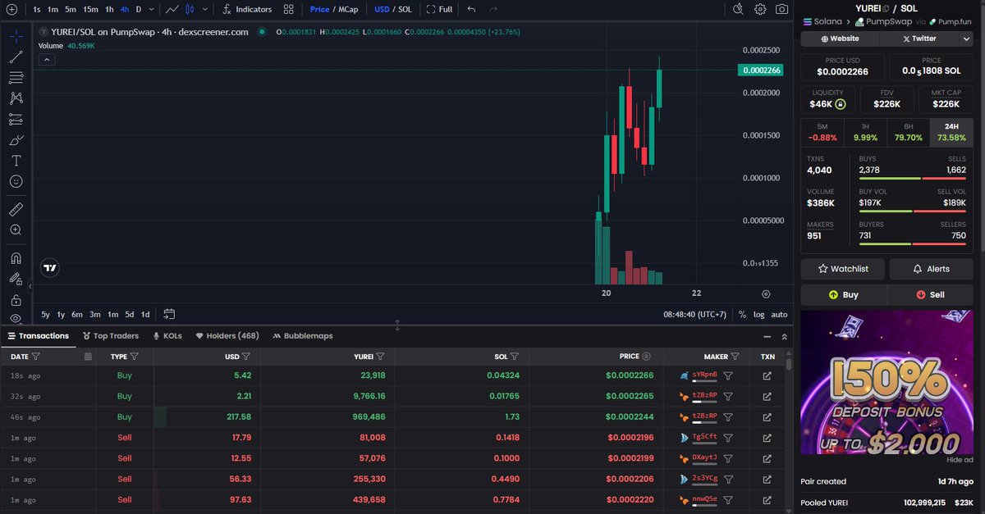Select the brush drawing tool
Image resolution: width=985 pixels, height=514 pixels.
click(16, 140)
